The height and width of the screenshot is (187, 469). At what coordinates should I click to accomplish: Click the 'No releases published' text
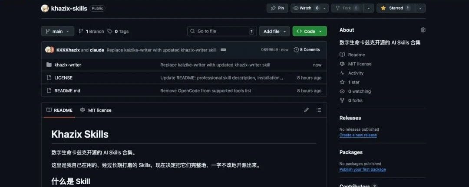(x=359, y=129)
